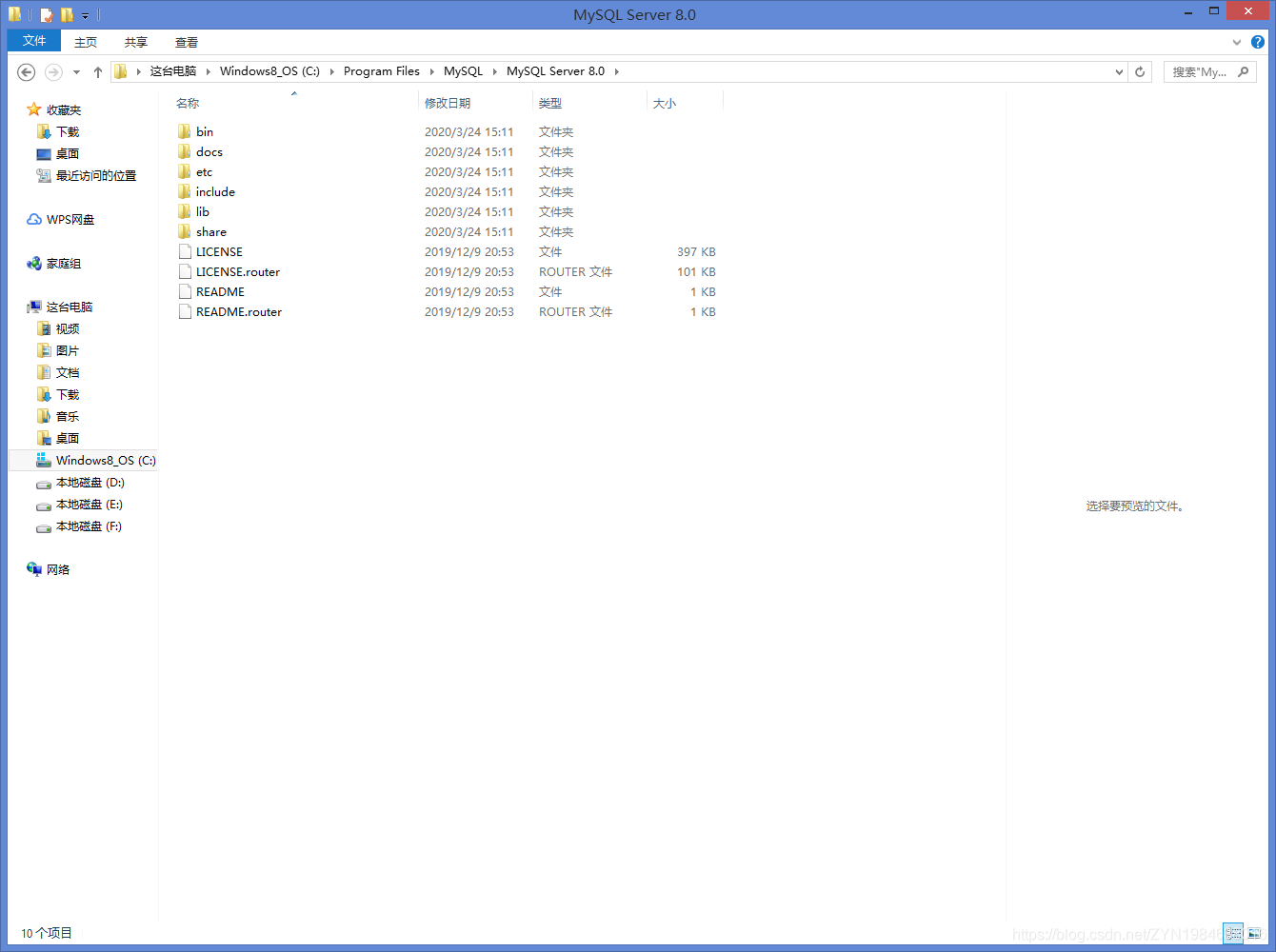The height and width of the screenshot is (952, 1276).
Task: Click Program Files in address breadcrumb
Action: [382, 71]
